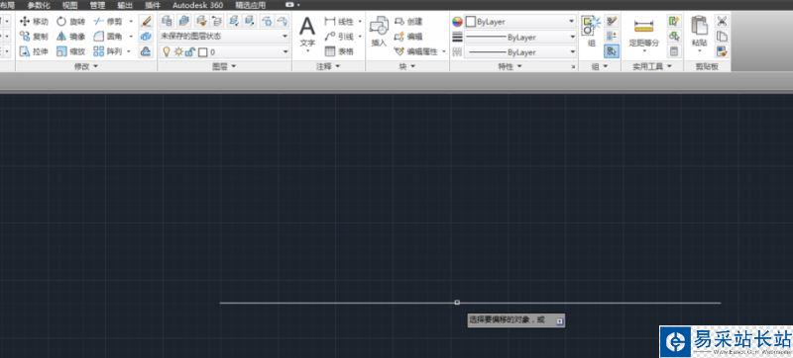This screenshot has width=793, height=358.
Task: Expand the 实用工具 panel title
Action: (x=652, y=66)
